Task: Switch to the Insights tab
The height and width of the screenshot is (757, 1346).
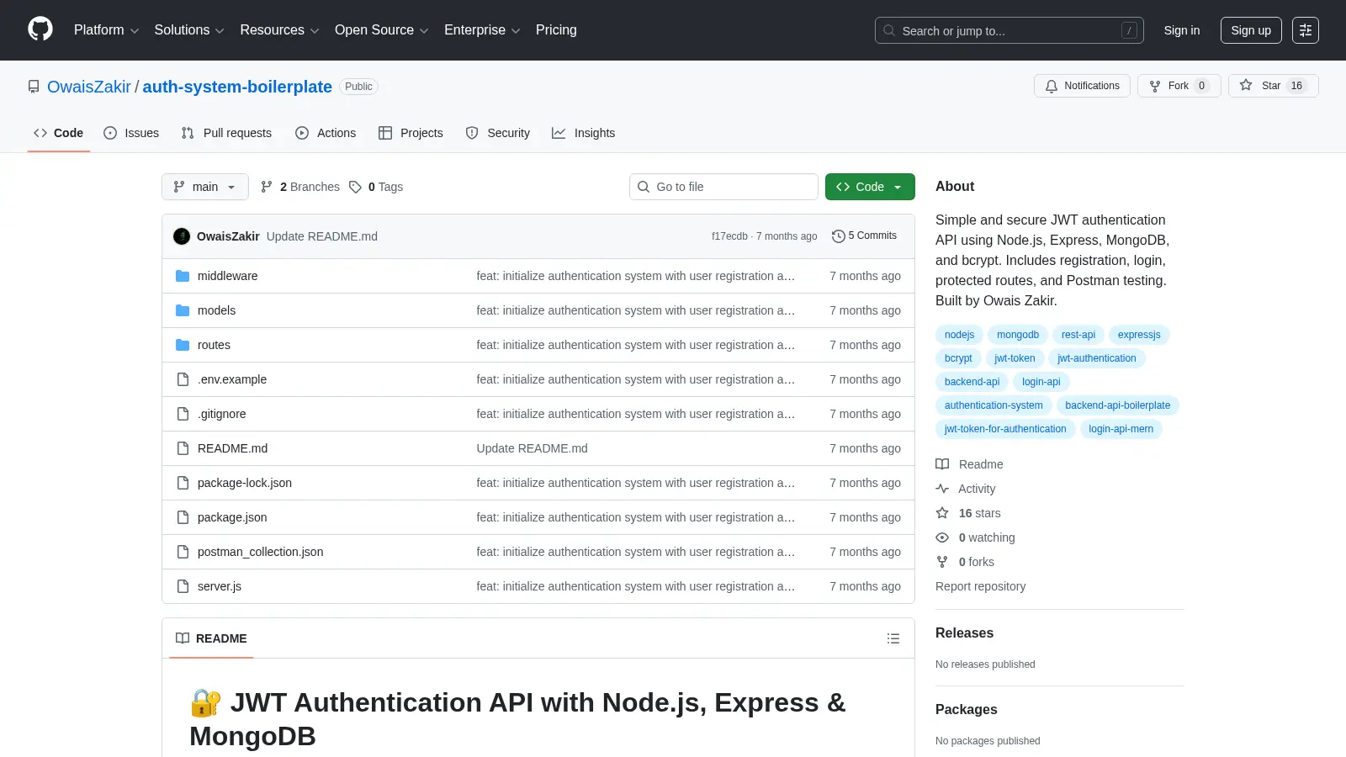Action: click(x=584, y=133)
